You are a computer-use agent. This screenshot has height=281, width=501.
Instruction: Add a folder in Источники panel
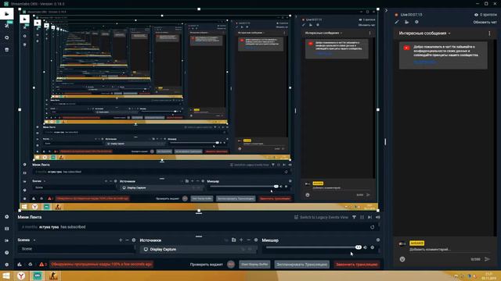pos(233,240)
